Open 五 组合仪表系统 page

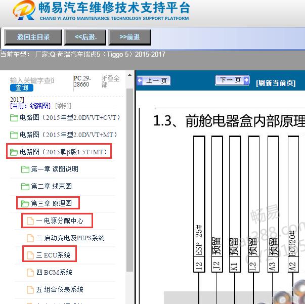coord(60,289)
